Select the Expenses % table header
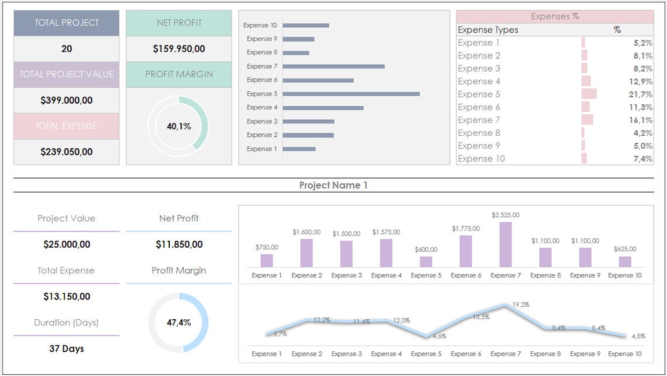The width and height of the screenshot is (667, 376). tap(555, 16)
